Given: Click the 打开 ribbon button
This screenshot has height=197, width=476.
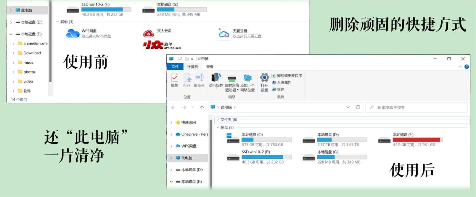Looking at the screenshot, I should click(187, 80).
